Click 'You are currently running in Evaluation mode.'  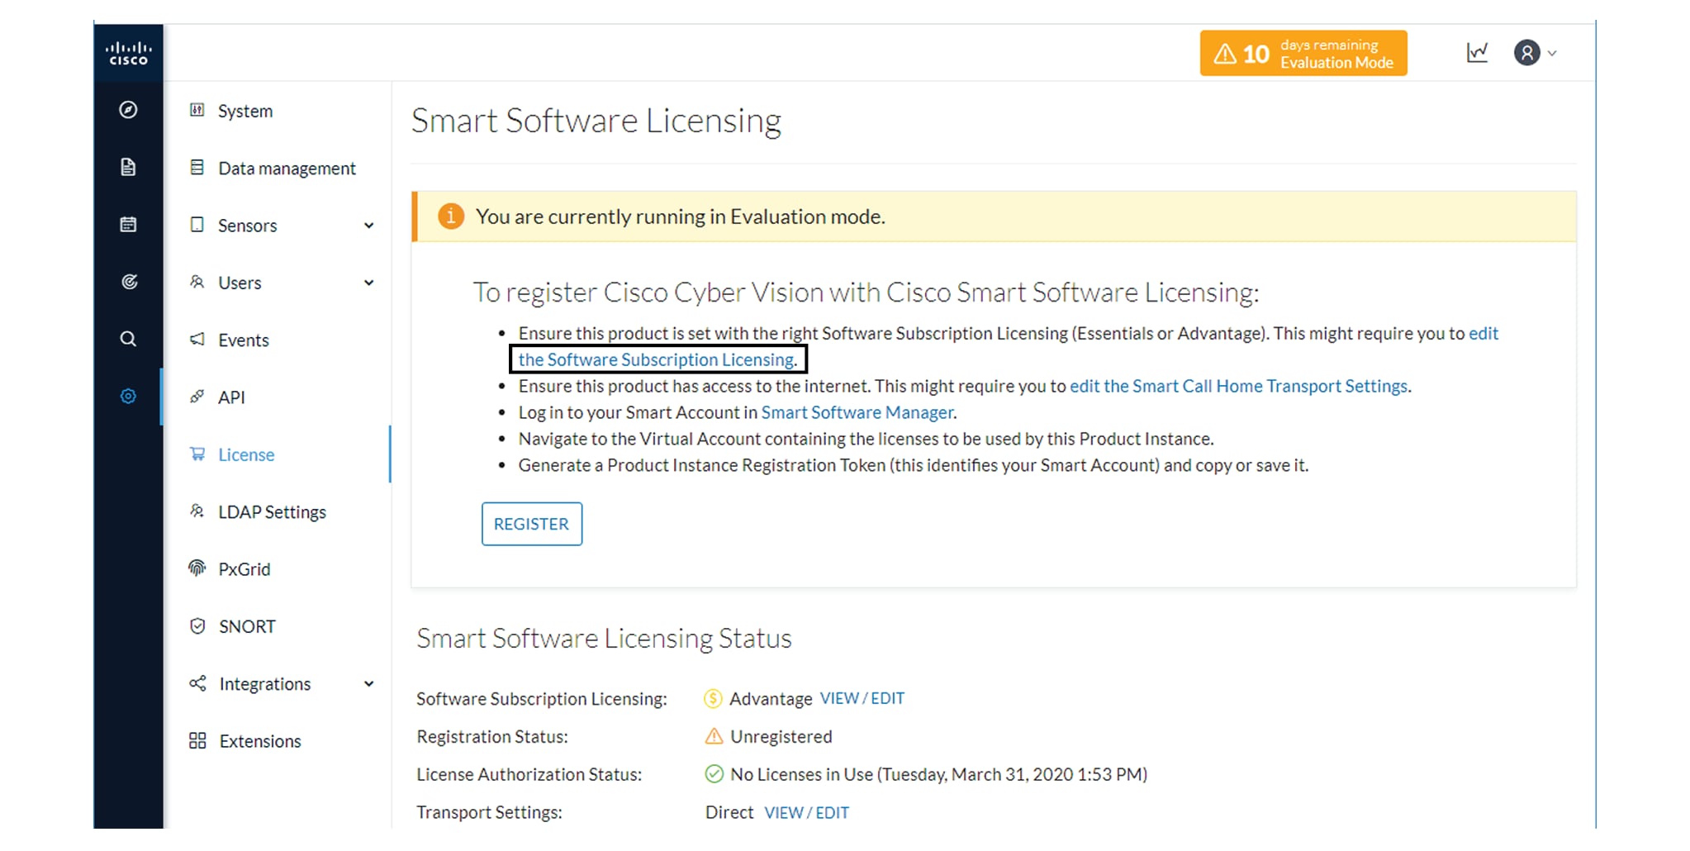pyautogui.click(x=681, y=216)
